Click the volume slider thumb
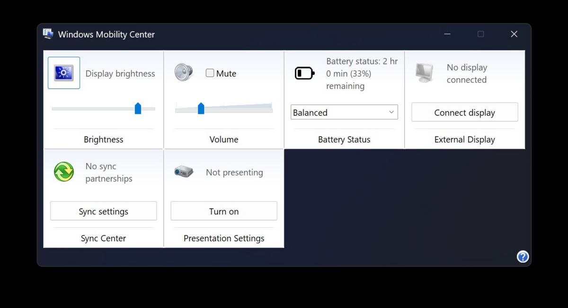The image size is (568, 308). (201, 109)
